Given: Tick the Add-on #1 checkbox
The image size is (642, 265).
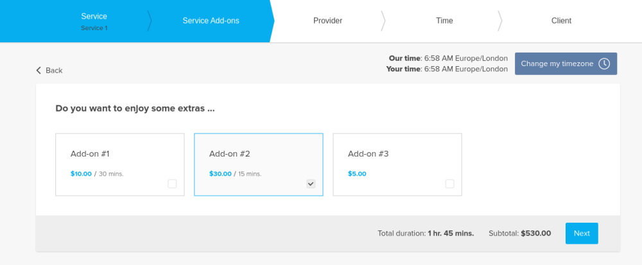Looking at the screenshot, I should [172, 184].
